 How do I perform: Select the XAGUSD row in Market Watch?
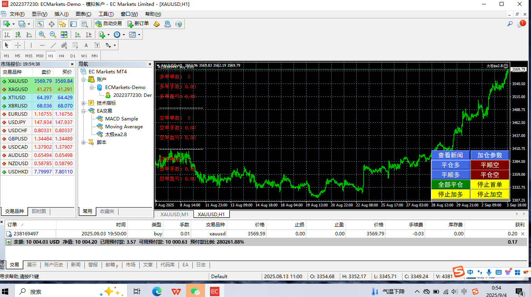pos(18,89)
